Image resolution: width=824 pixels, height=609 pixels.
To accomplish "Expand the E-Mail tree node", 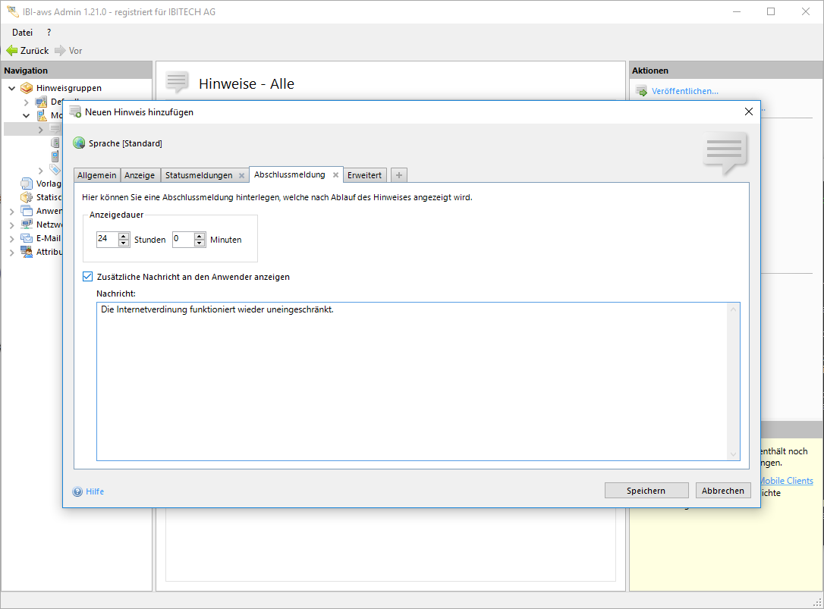I will 12,238.
